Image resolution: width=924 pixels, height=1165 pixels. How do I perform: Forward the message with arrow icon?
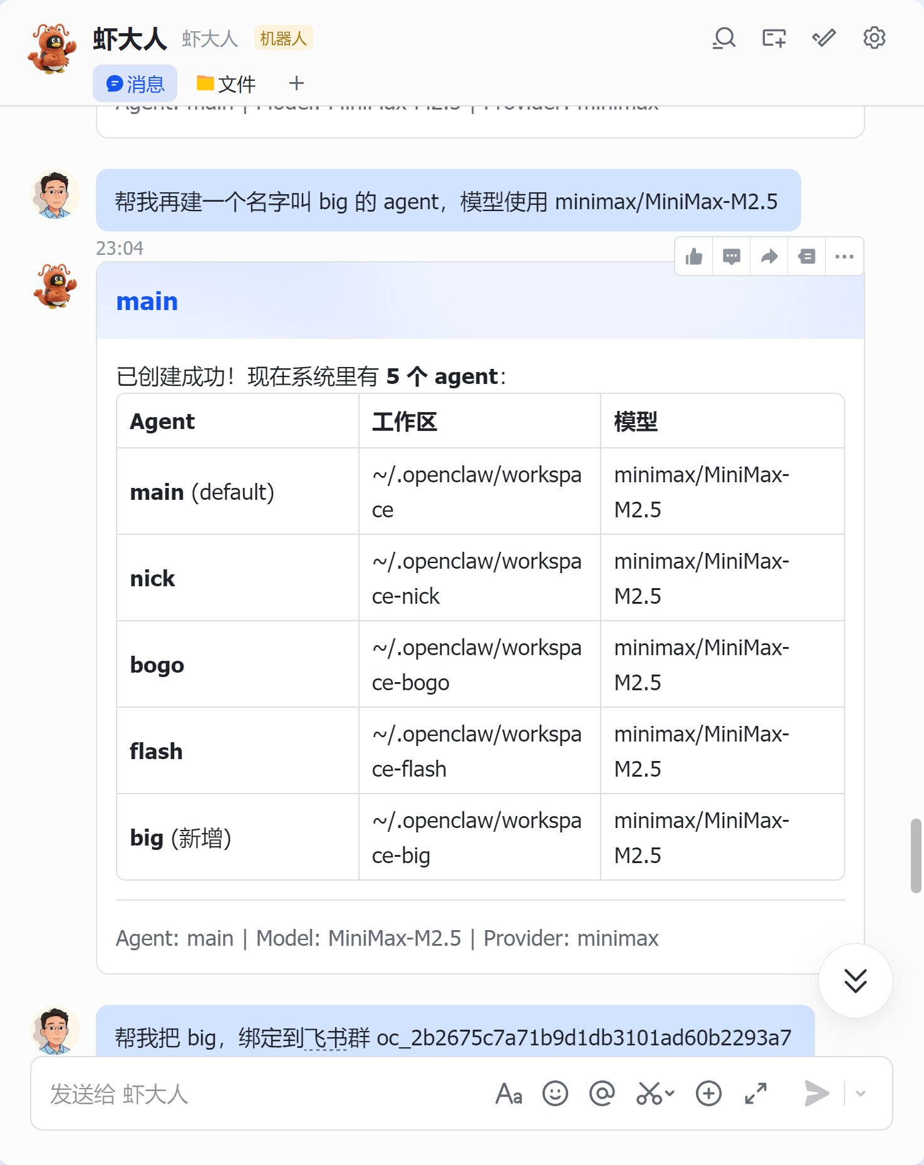coord(769,256)
